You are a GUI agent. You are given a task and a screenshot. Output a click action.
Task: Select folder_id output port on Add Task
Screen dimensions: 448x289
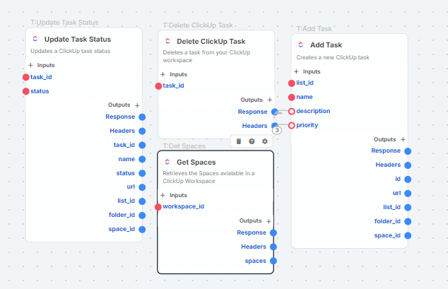coord(408,221)
